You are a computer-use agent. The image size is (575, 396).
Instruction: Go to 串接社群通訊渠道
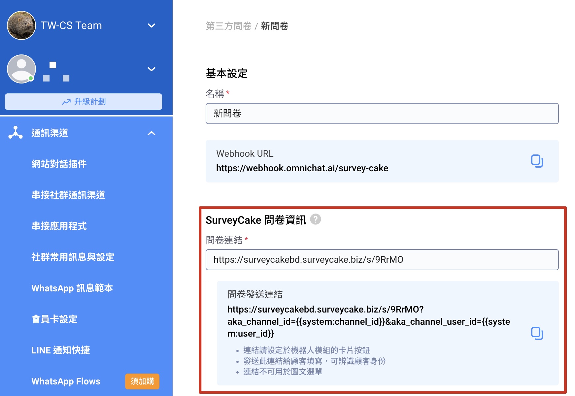[x=68, y=195]
